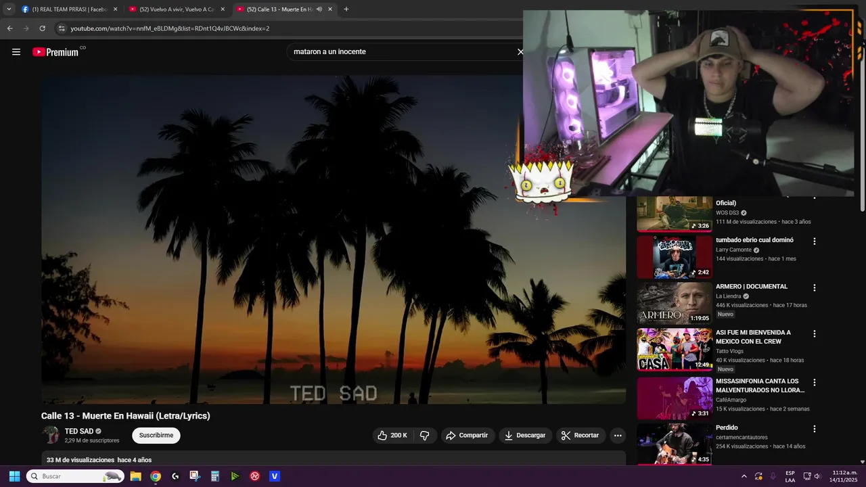Dislike the video with thumbs down

tap(425, 436)
